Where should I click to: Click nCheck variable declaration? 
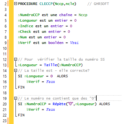click(x=24, y=32)
